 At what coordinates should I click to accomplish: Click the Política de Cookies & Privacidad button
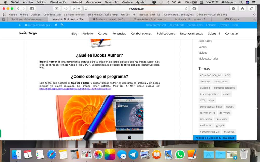(x=215, y=138)
